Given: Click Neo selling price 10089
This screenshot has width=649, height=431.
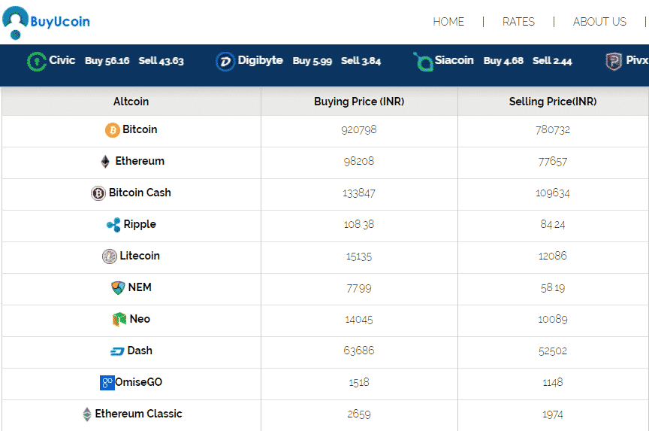Looking at the screenshot, I should (x=553, y=320).
